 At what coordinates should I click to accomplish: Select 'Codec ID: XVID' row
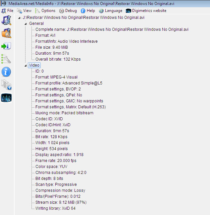[49, 119]
